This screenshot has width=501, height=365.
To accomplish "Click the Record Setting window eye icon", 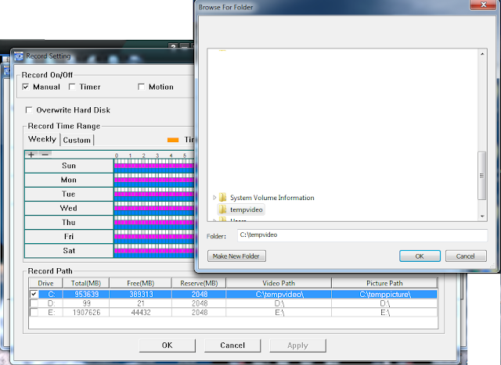I will coord(19,56).
